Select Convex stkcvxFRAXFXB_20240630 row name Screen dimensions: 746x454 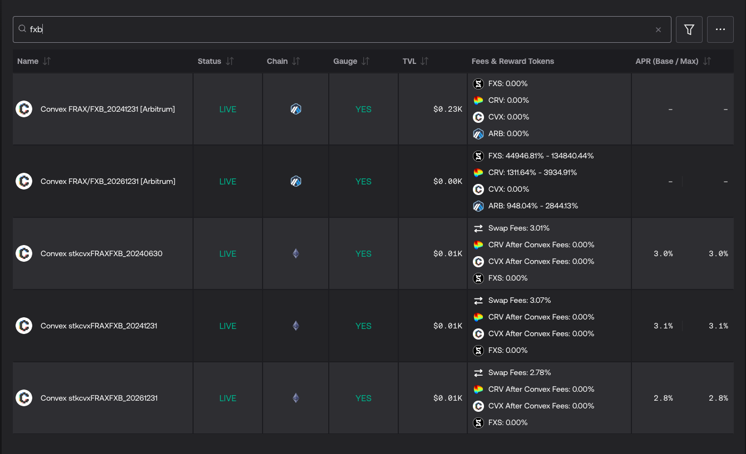click(x=101, y=254)
